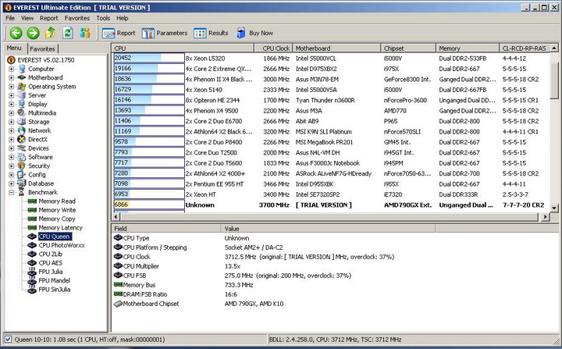The width and height of the screenshot is (562, 349).
Task: Select the CPU AES benchmark
Action: point(50,263)
